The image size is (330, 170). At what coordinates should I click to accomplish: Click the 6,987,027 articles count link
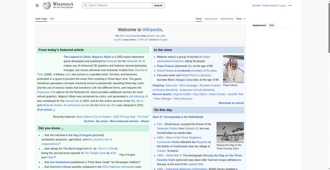[144, 40]
